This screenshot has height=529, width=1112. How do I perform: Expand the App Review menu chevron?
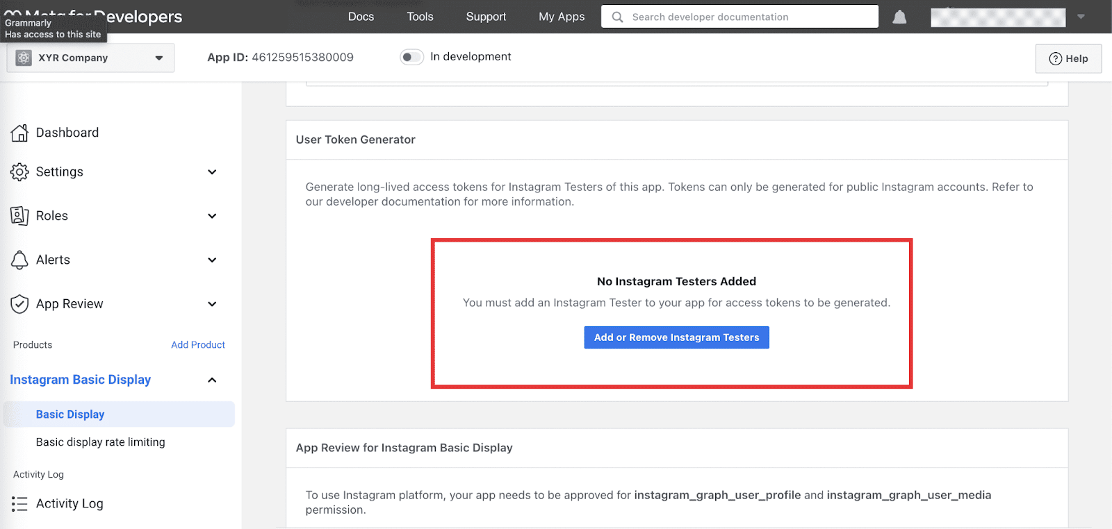tap(212, 304)
